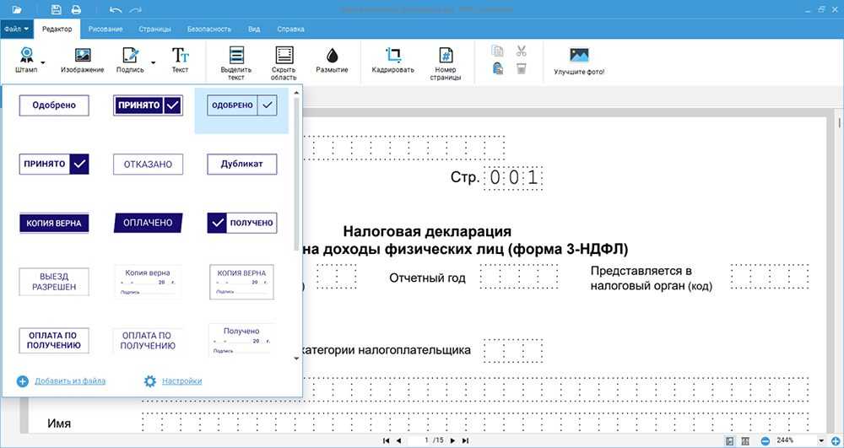844x448 pixels.
Task: Click the Hide area (Скрыть область) tool
Action: (284, 62)
